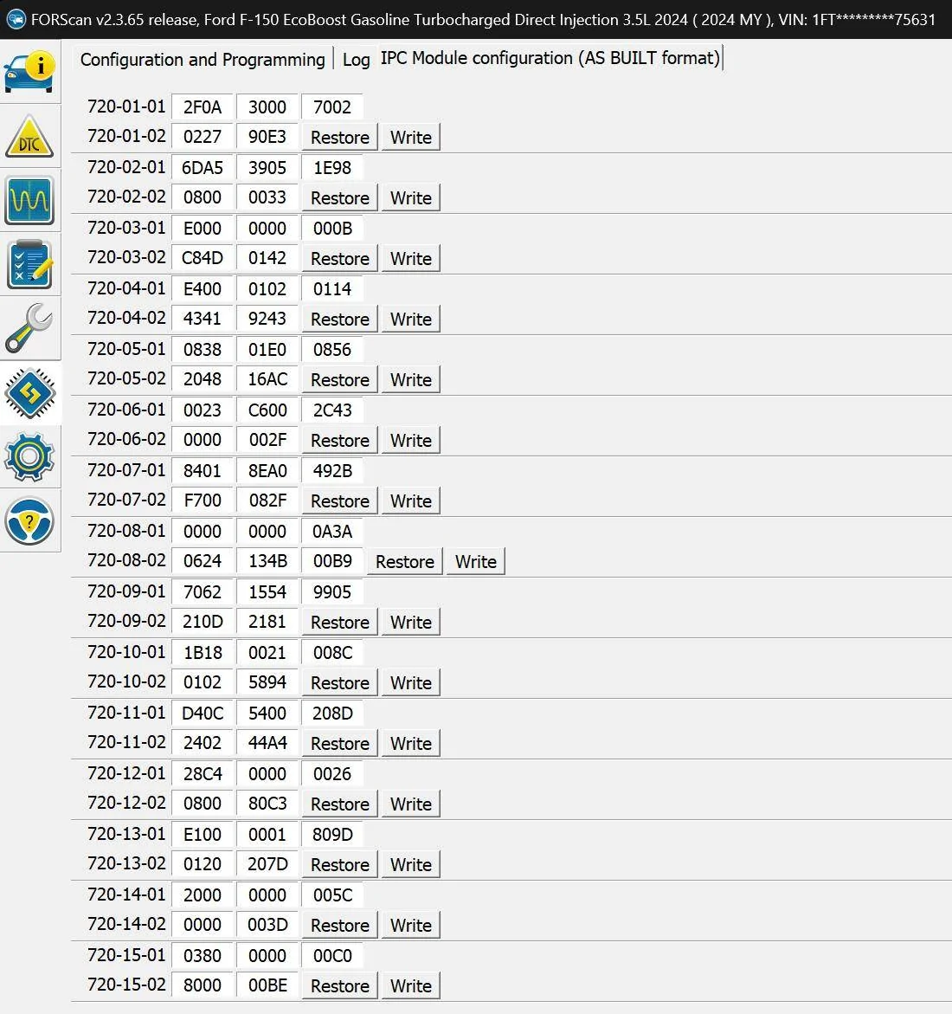The width and height of the screenshot is (952, 1014).
Task: Click Write for block 720-01-02
Action: (x=411, y=137)
